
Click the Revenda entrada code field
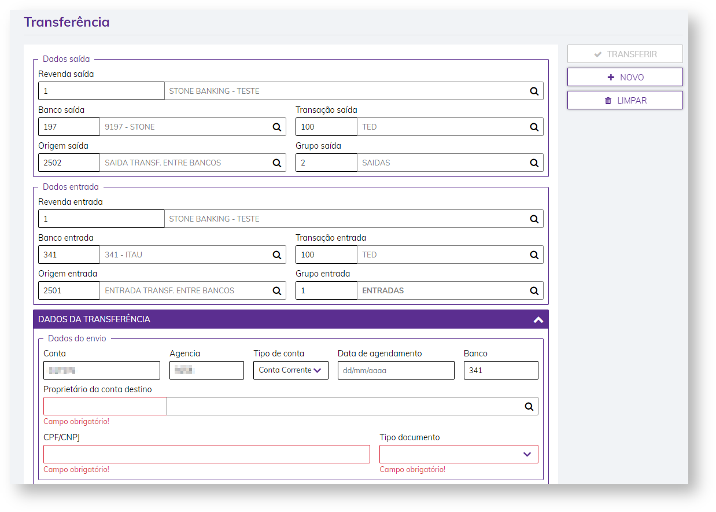(101, 219)
